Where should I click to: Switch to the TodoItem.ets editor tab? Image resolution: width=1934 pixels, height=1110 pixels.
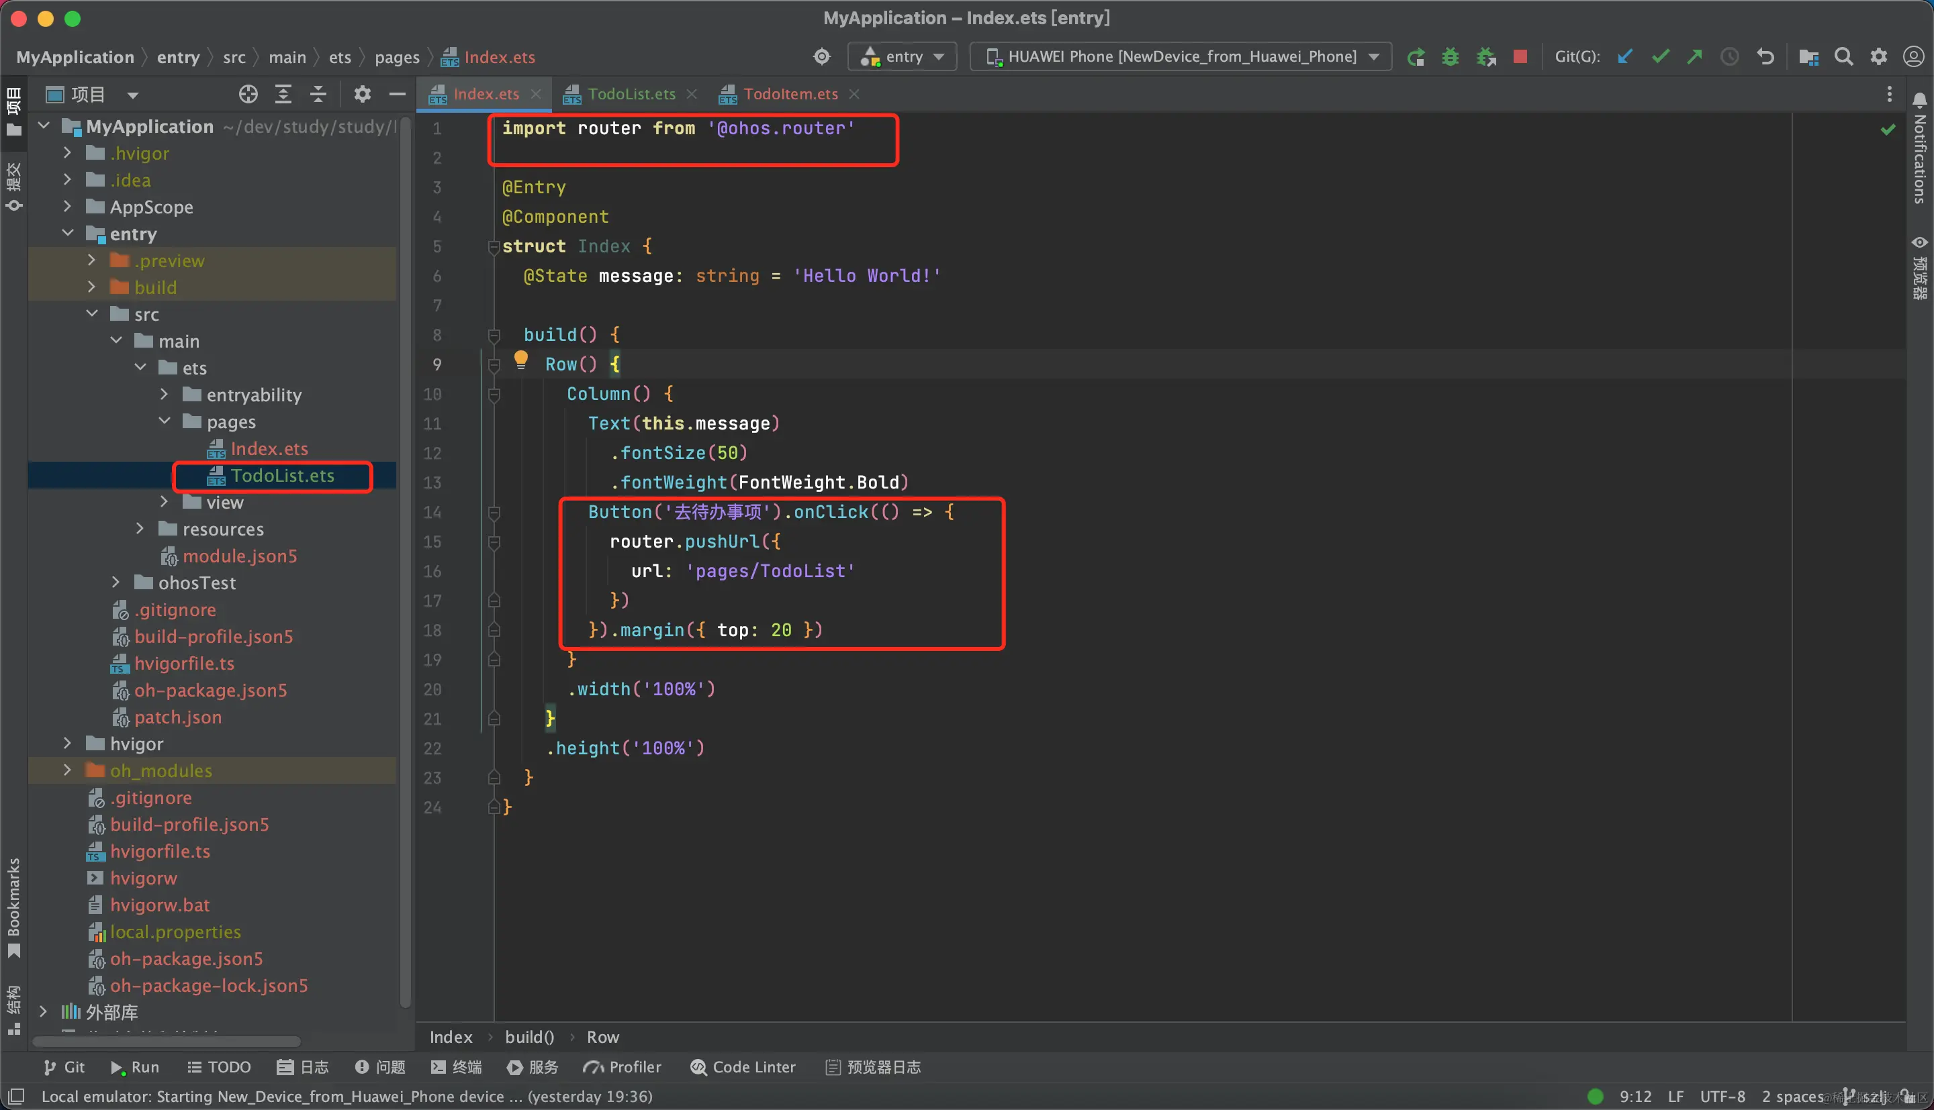pyautogui.click(x=790, y=95)
